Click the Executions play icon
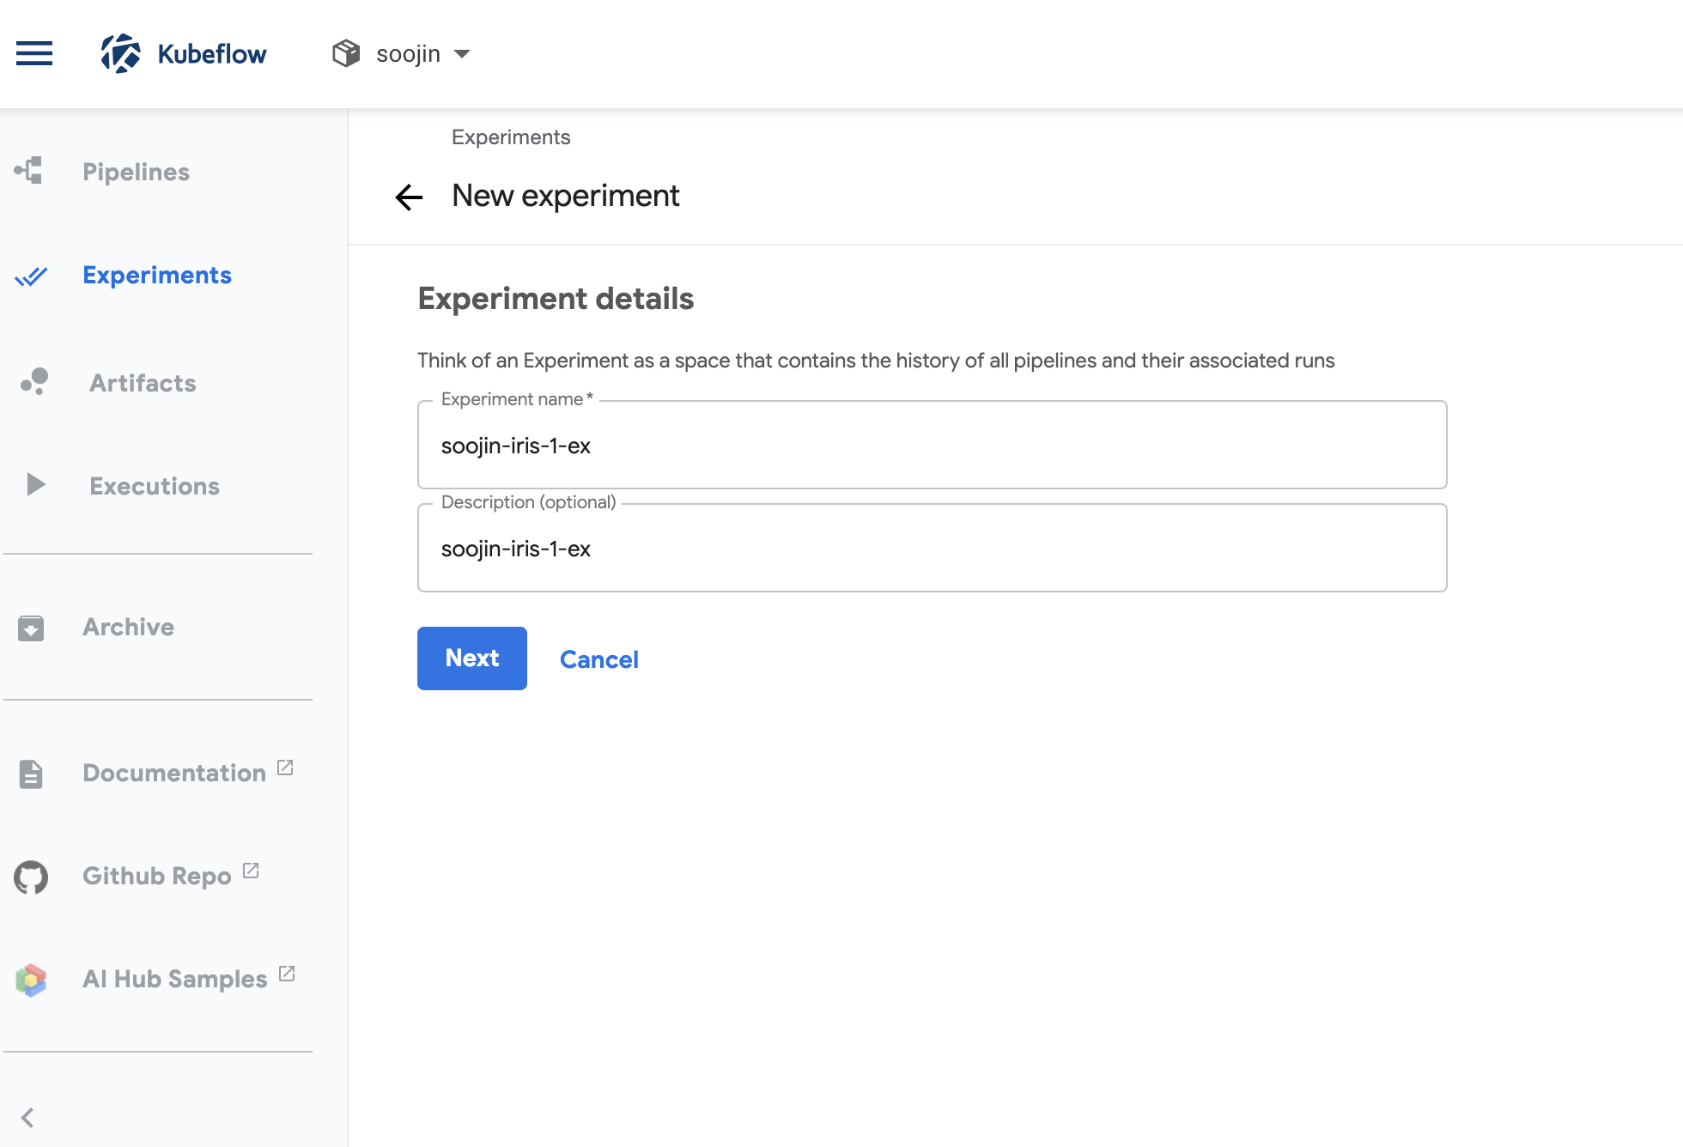This screenshot has width=1683, height=1147. point(35,485)
